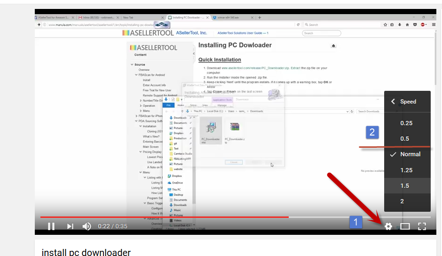Open the PC_Downloader.zip download link

(x=255, y=68)
